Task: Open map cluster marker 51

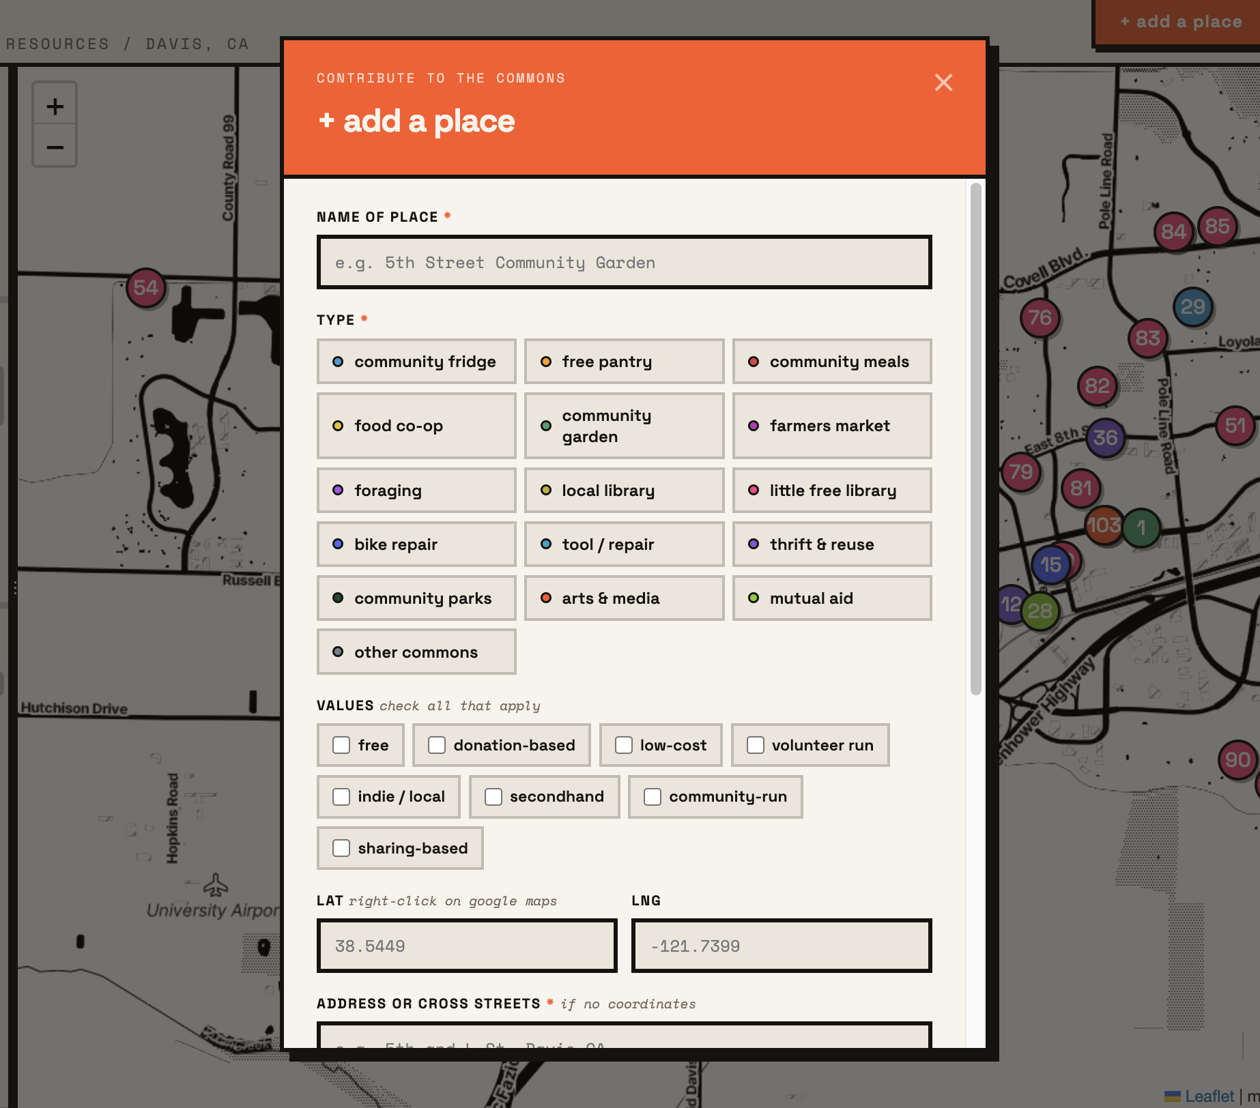Action: (1235, 426)
